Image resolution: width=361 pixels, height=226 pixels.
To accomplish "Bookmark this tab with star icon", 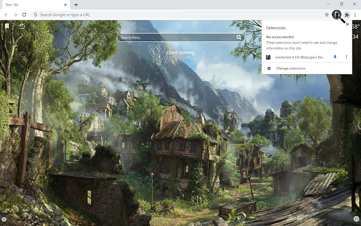I will 327,15.
